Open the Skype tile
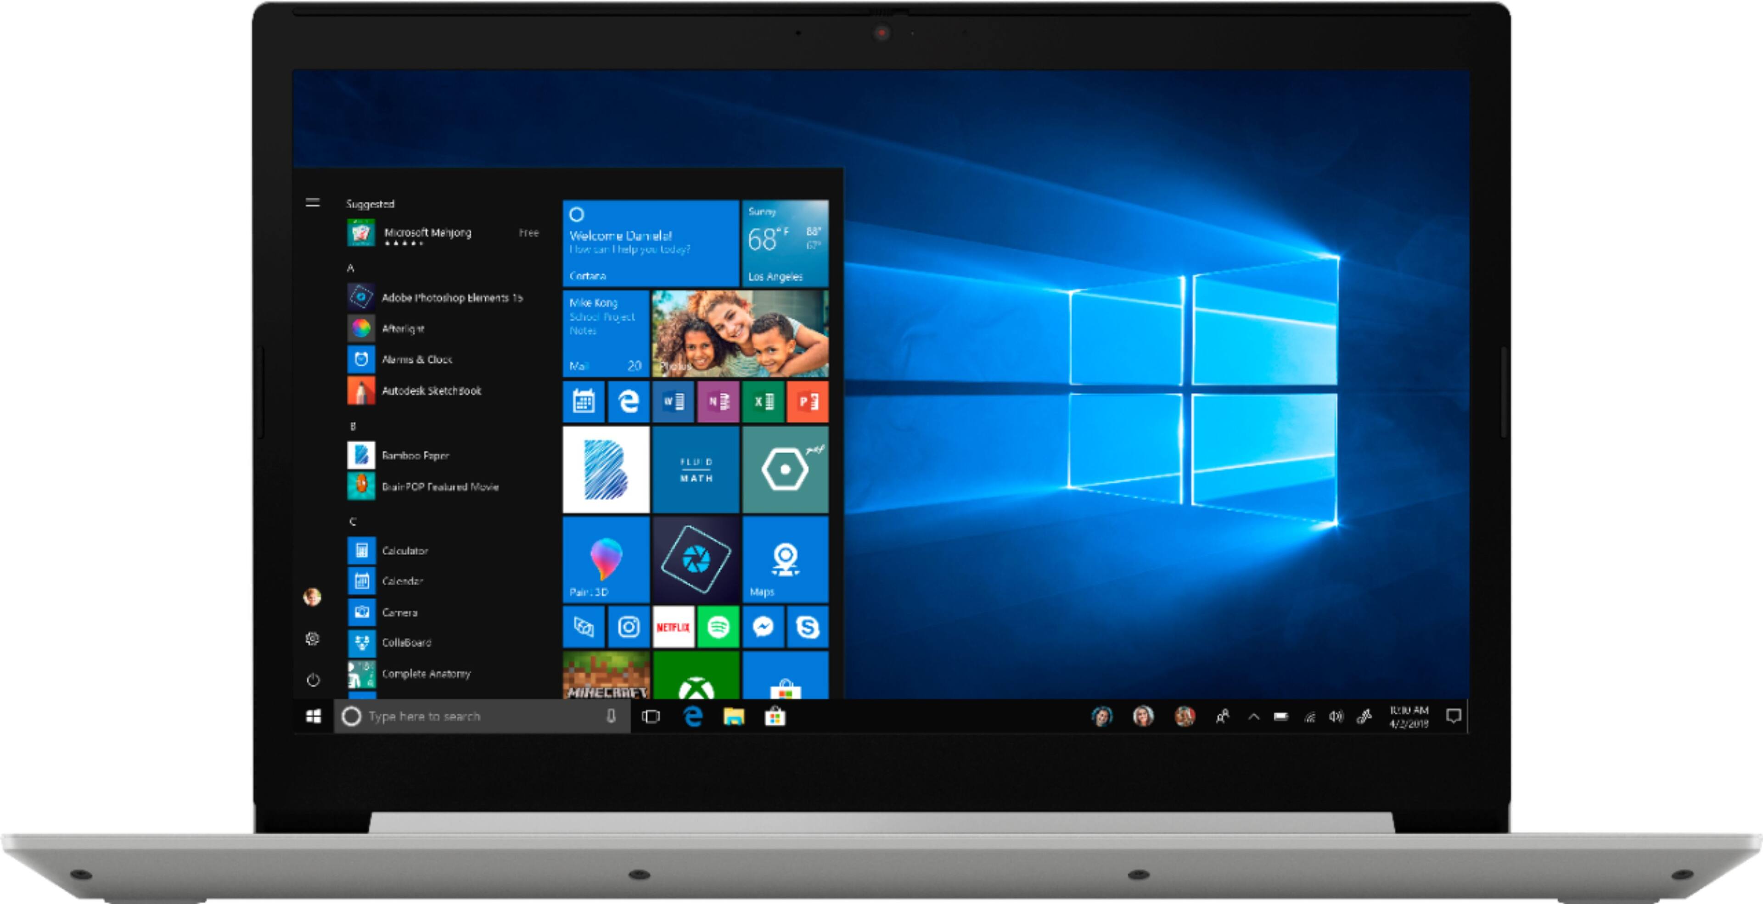 [808, 626]
